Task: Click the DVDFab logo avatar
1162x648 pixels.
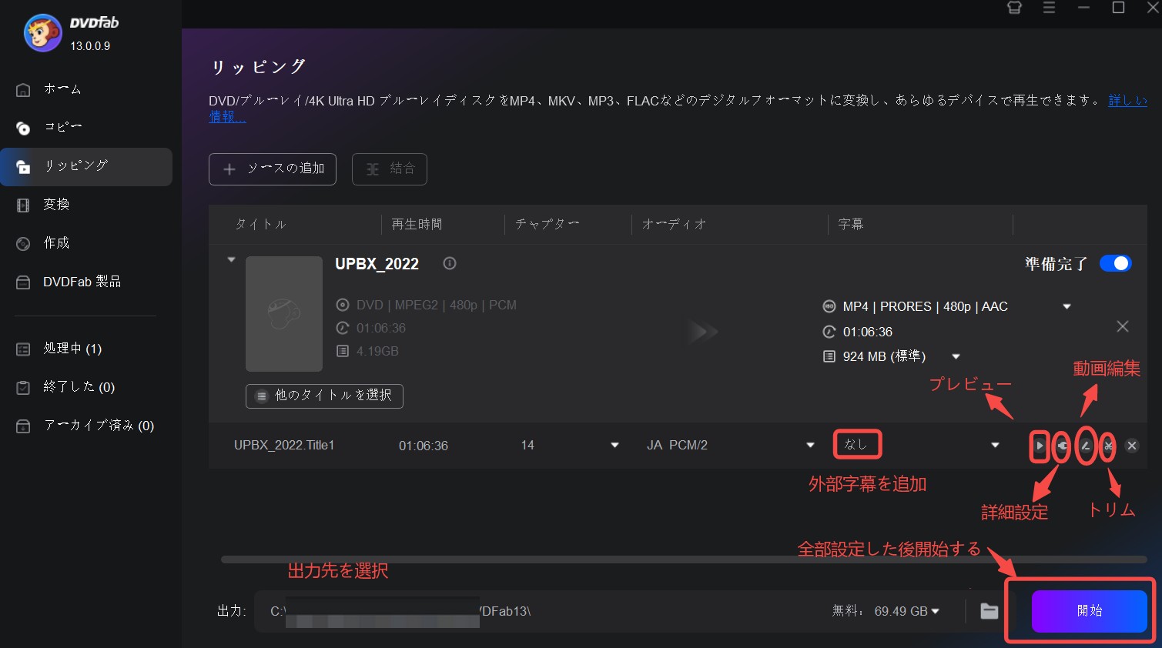Action: [42, 32]
